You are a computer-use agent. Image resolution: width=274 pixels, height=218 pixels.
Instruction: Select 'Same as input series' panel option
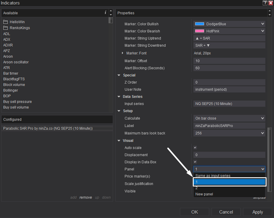click(229, 175)
